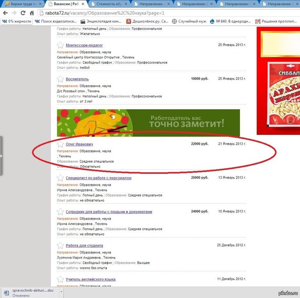Expand the left-edge side panel handle
The height and width of the screenshot is (298, 300).
(2, 156)
